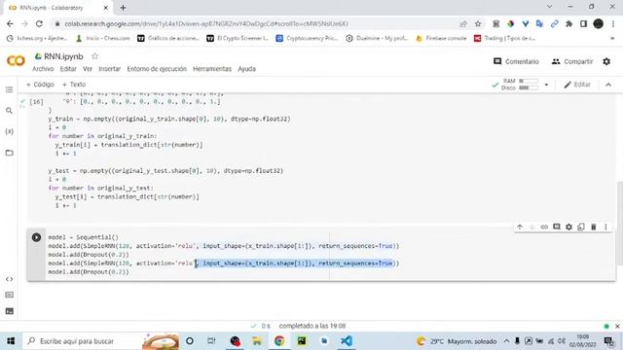The height and width of the screenshot is (350, 623).
Task: Share this page icon in address bar
Action: point(463,23)
